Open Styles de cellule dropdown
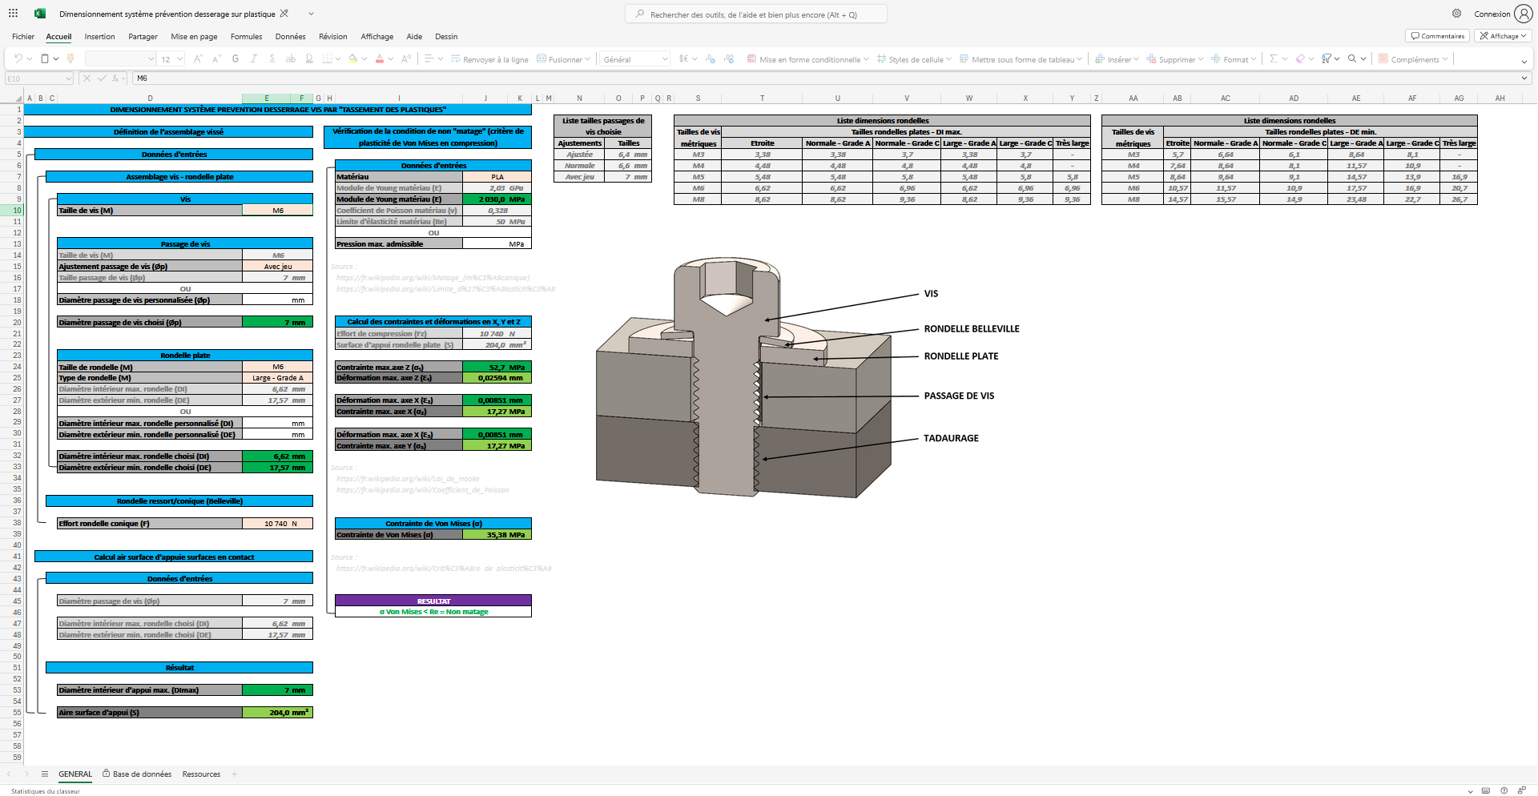 point(915,59)
